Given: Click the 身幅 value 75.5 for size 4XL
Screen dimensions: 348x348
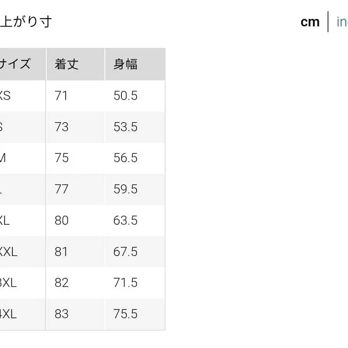Looking at the screenshot, I should click(x=125, y=314).
